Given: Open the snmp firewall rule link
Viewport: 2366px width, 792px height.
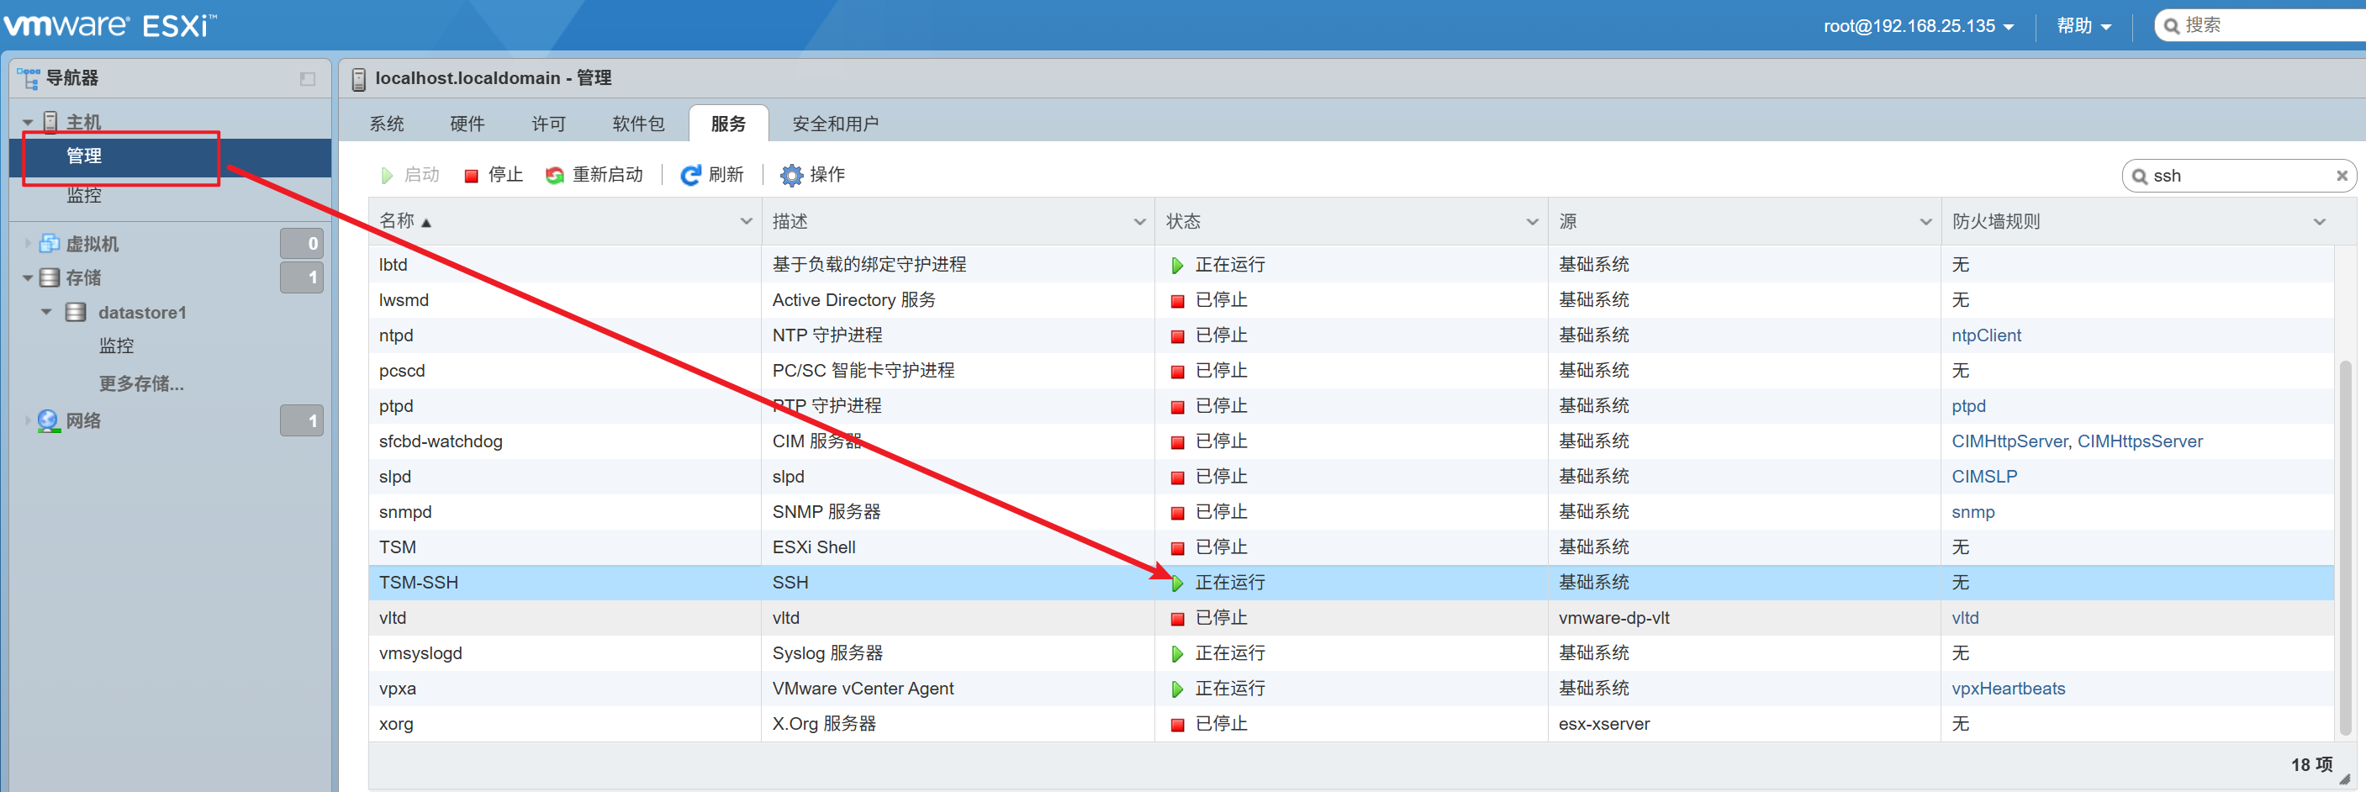Looking at the screenshot, I should (1973, 512).
